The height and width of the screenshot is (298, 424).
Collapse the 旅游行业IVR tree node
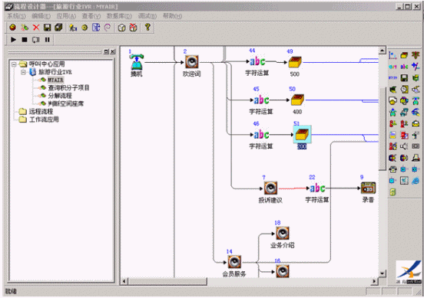coord(24,72)
